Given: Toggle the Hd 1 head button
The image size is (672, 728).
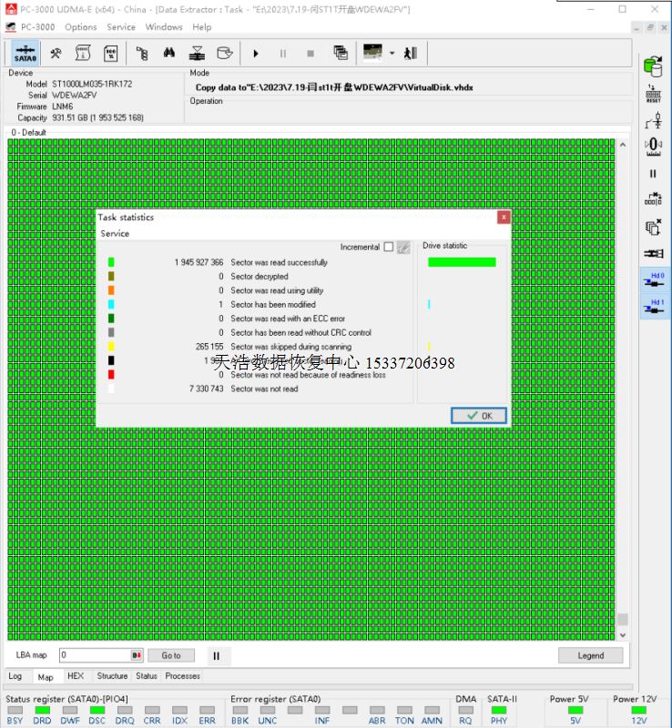Looking at the screenshot, I should (x=653, y=307).
